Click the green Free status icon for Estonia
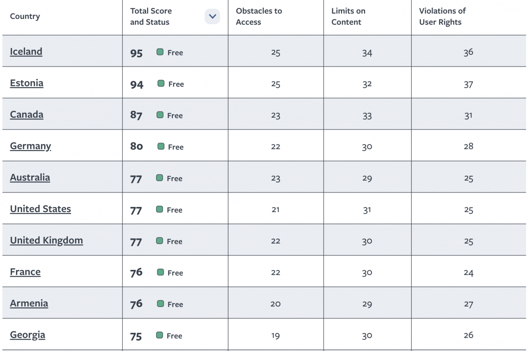Image resolution: width=529 pixels, height=351 pixels. [x=161, y=84]
